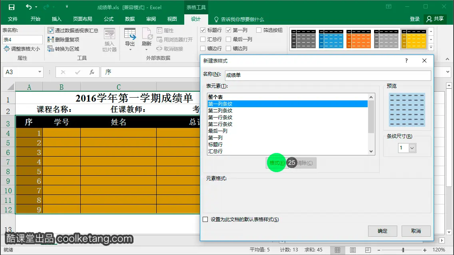Enable the 汇总行 checkbox
Screen dimensions: 454x255
coord(203,39)
